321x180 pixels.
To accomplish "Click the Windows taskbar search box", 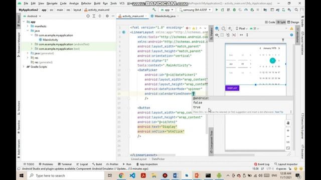I will [x=66, y=175].
